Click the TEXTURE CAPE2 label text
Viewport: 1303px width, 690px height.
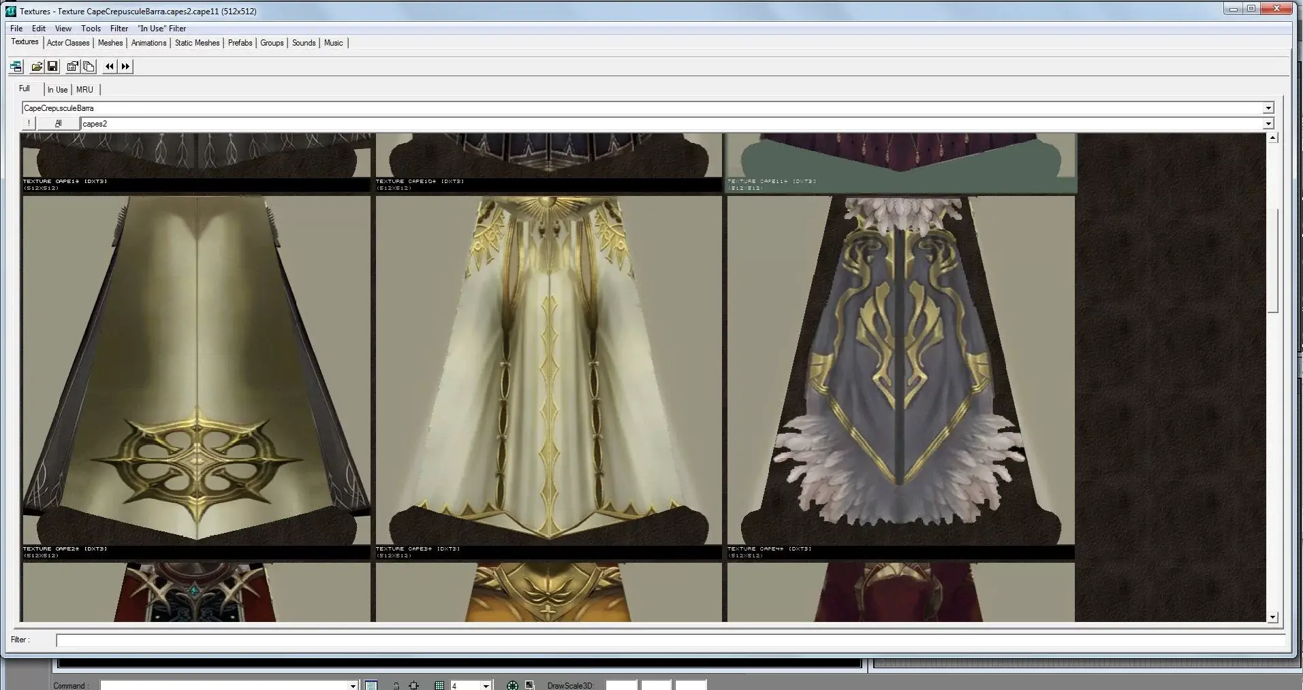(65, 548)
